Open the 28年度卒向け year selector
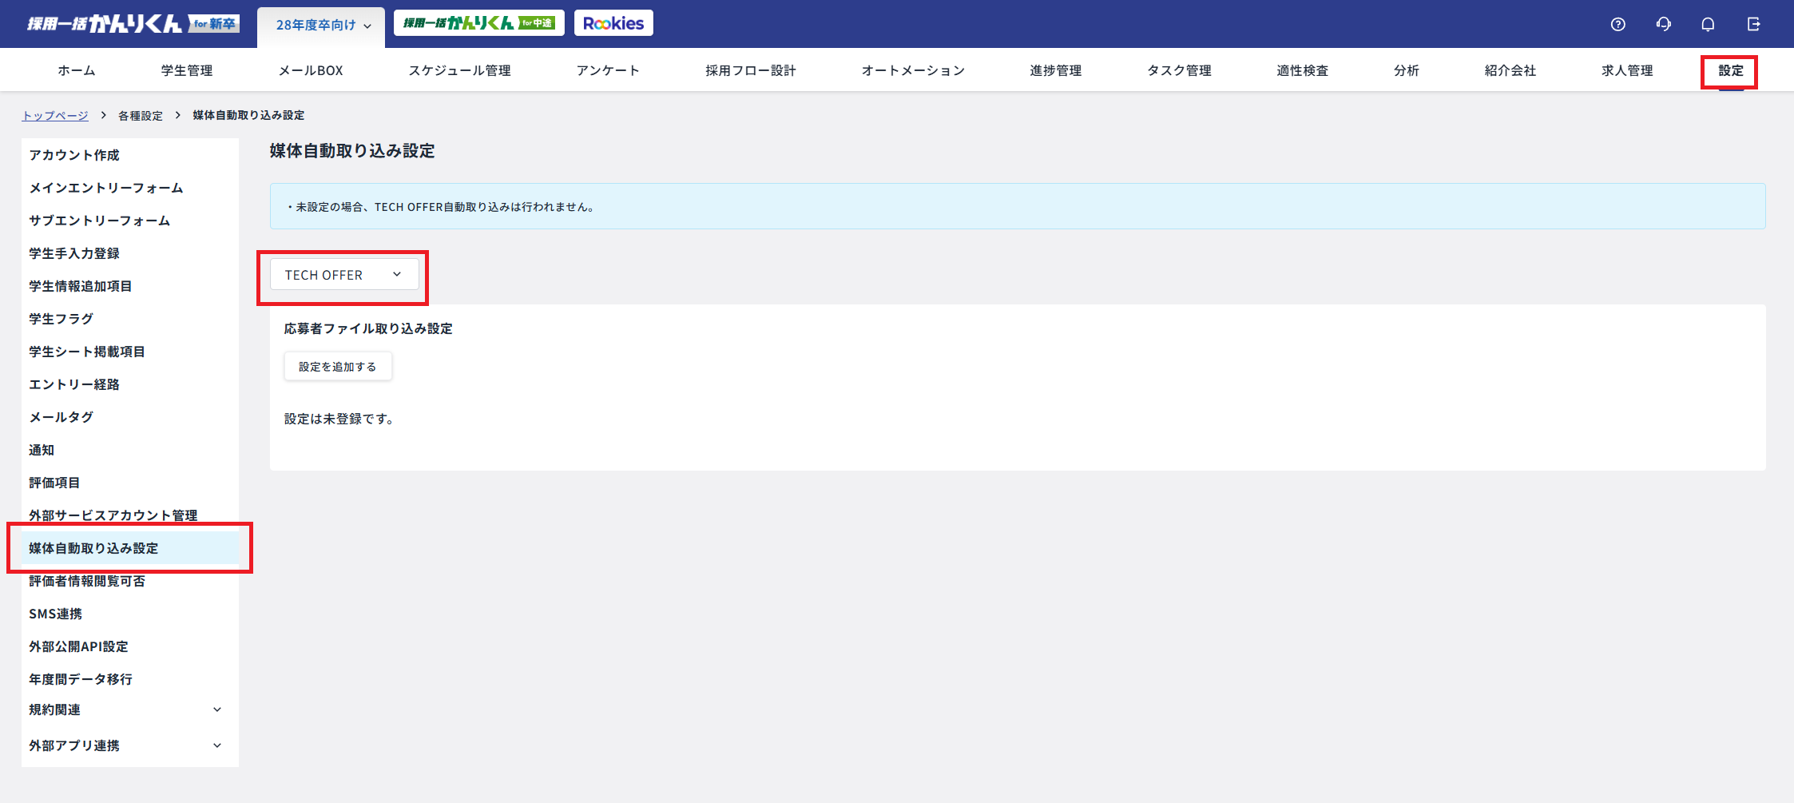1794x803 pixels. click(x=320, y=25)
